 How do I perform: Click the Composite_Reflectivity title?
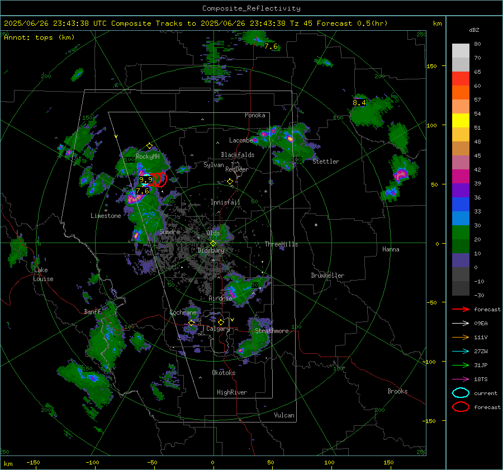click(x=251, y=8)
